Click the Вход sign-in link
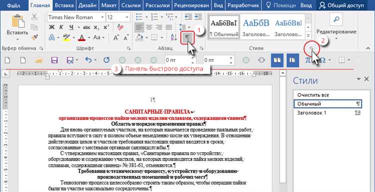The image size is (375, 192). pos(306,5)
